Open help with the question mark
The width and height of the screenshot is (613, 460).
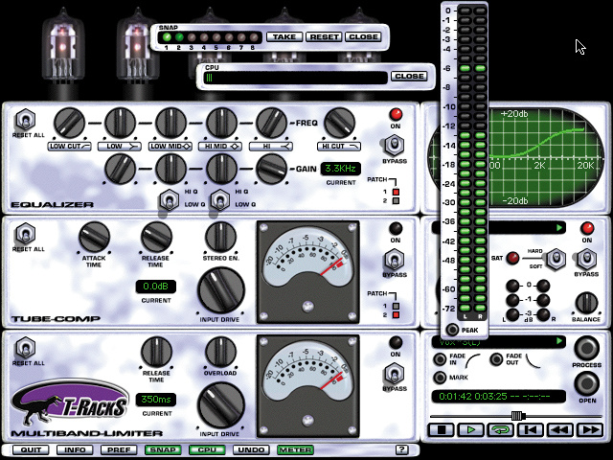coord(401,449)
